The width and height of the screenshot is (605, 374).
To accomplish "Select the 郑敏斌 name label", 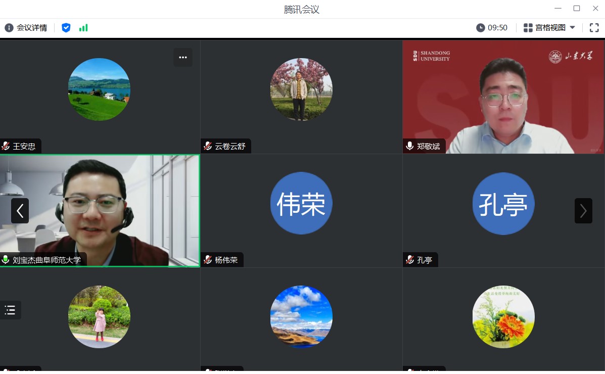I will 428,146.
